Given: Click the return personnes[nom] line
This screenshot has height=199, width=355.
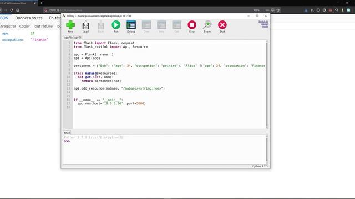Looking at the screenshot, I should 101,81.
